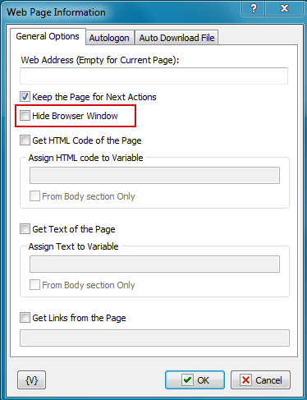This screenshot has width=307, height=400.
Task: Click the Web Address input field
Action: pos(153,76)
